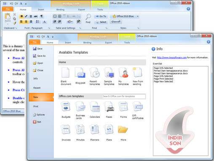Click bullet list icon in back window
This screenshot has width=214, height=161.
click(x=37, y=22)
